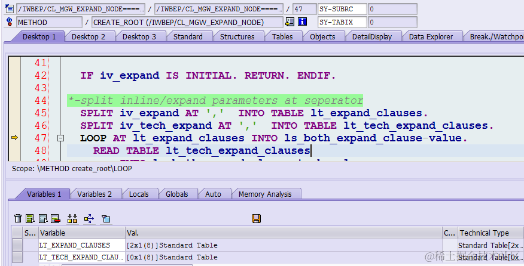Select the Variables 1 tab

(44, 194)
